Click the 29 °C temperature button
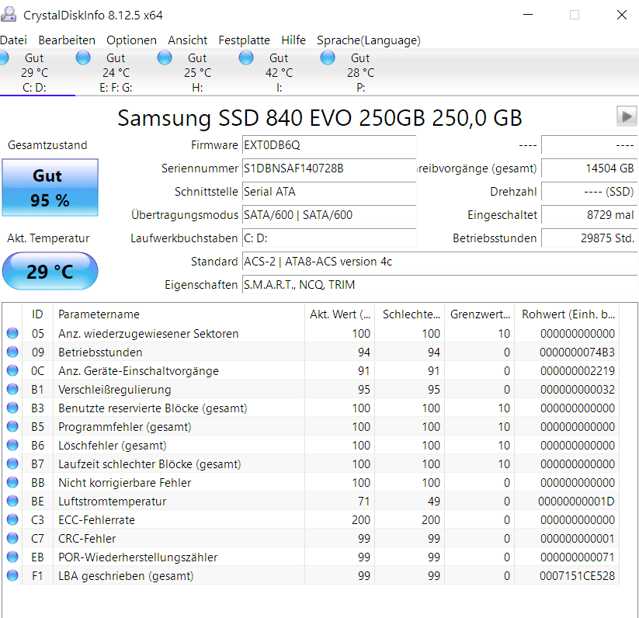This screenshot has width=639, height=618. 50,272
